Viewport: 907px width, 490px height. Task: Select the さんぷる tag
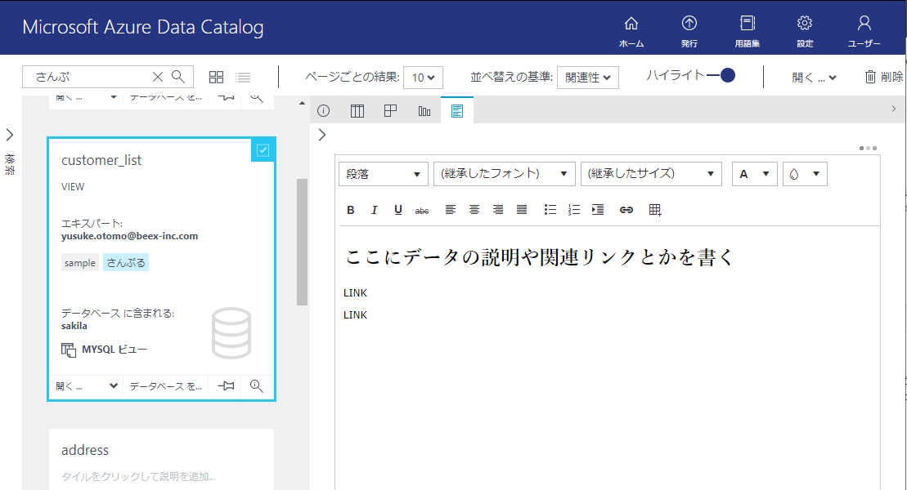pyautogui.click(x=125, y=263)
